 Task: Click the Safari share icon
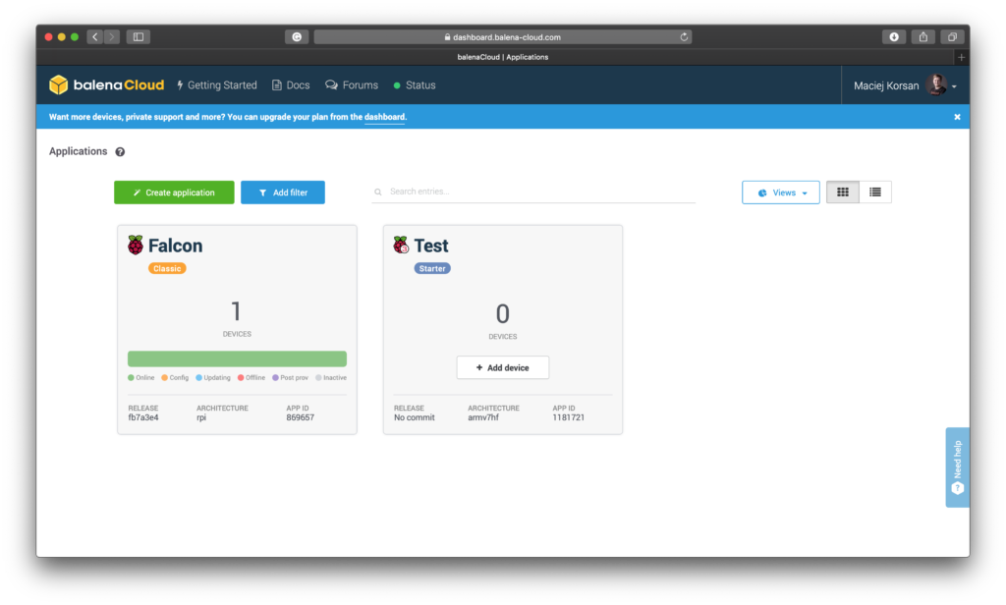pyautogui.click(x=923, y=36)
